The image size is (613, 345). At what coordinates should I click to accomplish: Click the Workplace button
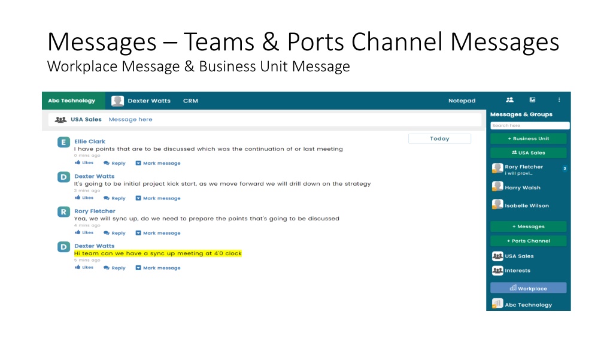(528, 288)
